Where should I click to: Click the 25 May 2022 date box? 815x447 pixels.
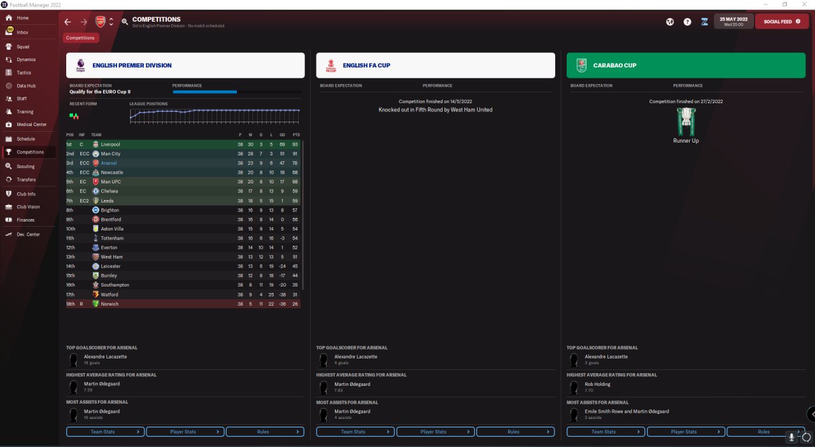pos(733,22)
